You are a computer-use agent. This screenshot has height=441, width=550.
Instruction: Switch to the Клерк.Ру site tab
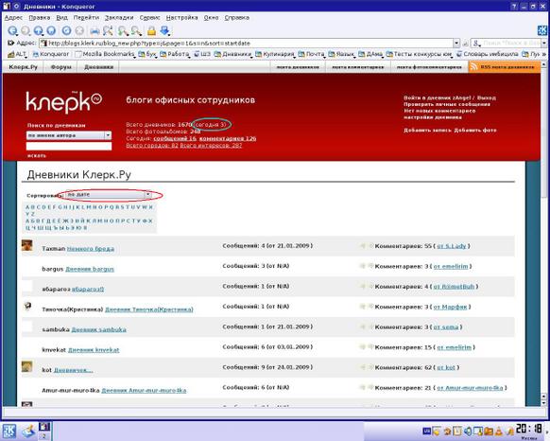click(23, 67)
